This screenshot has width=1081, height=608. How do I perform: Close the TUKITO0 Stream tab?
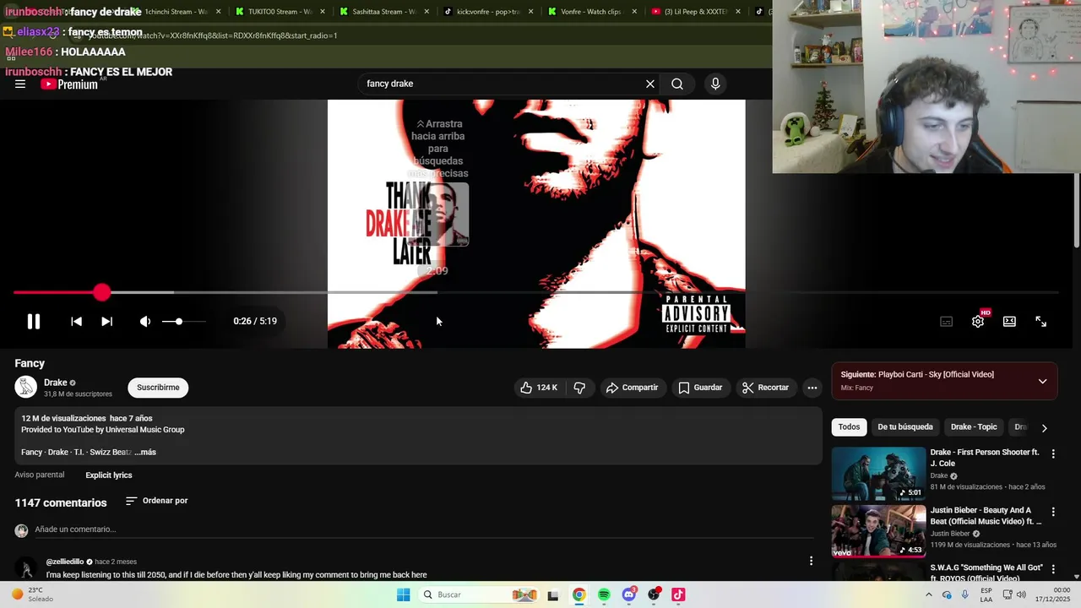pos(322,12)
